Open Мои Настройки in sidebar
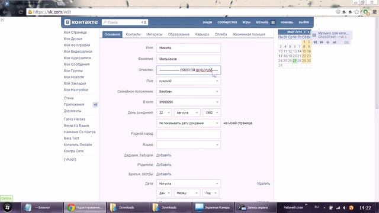 [76, 89]
